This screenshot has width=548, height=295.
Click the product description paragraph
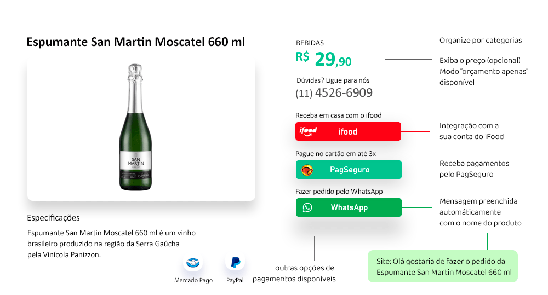coord(111,244)
